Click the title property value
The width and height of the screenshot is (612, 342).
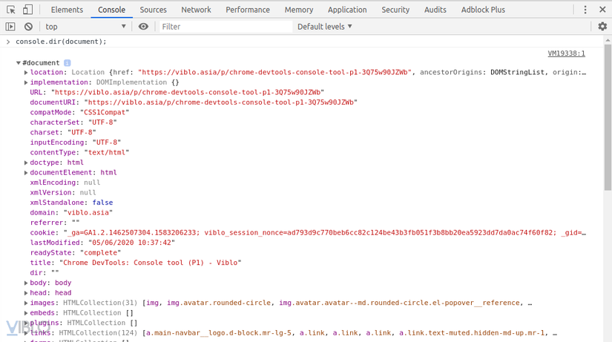point(151,263)
